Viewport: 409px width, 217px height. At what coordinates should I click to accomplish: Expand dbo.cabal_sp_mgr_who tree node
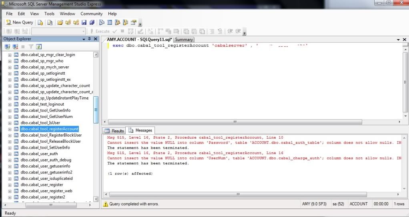(10, 61)
